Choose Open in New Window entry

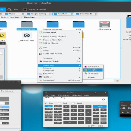[60, 37]
